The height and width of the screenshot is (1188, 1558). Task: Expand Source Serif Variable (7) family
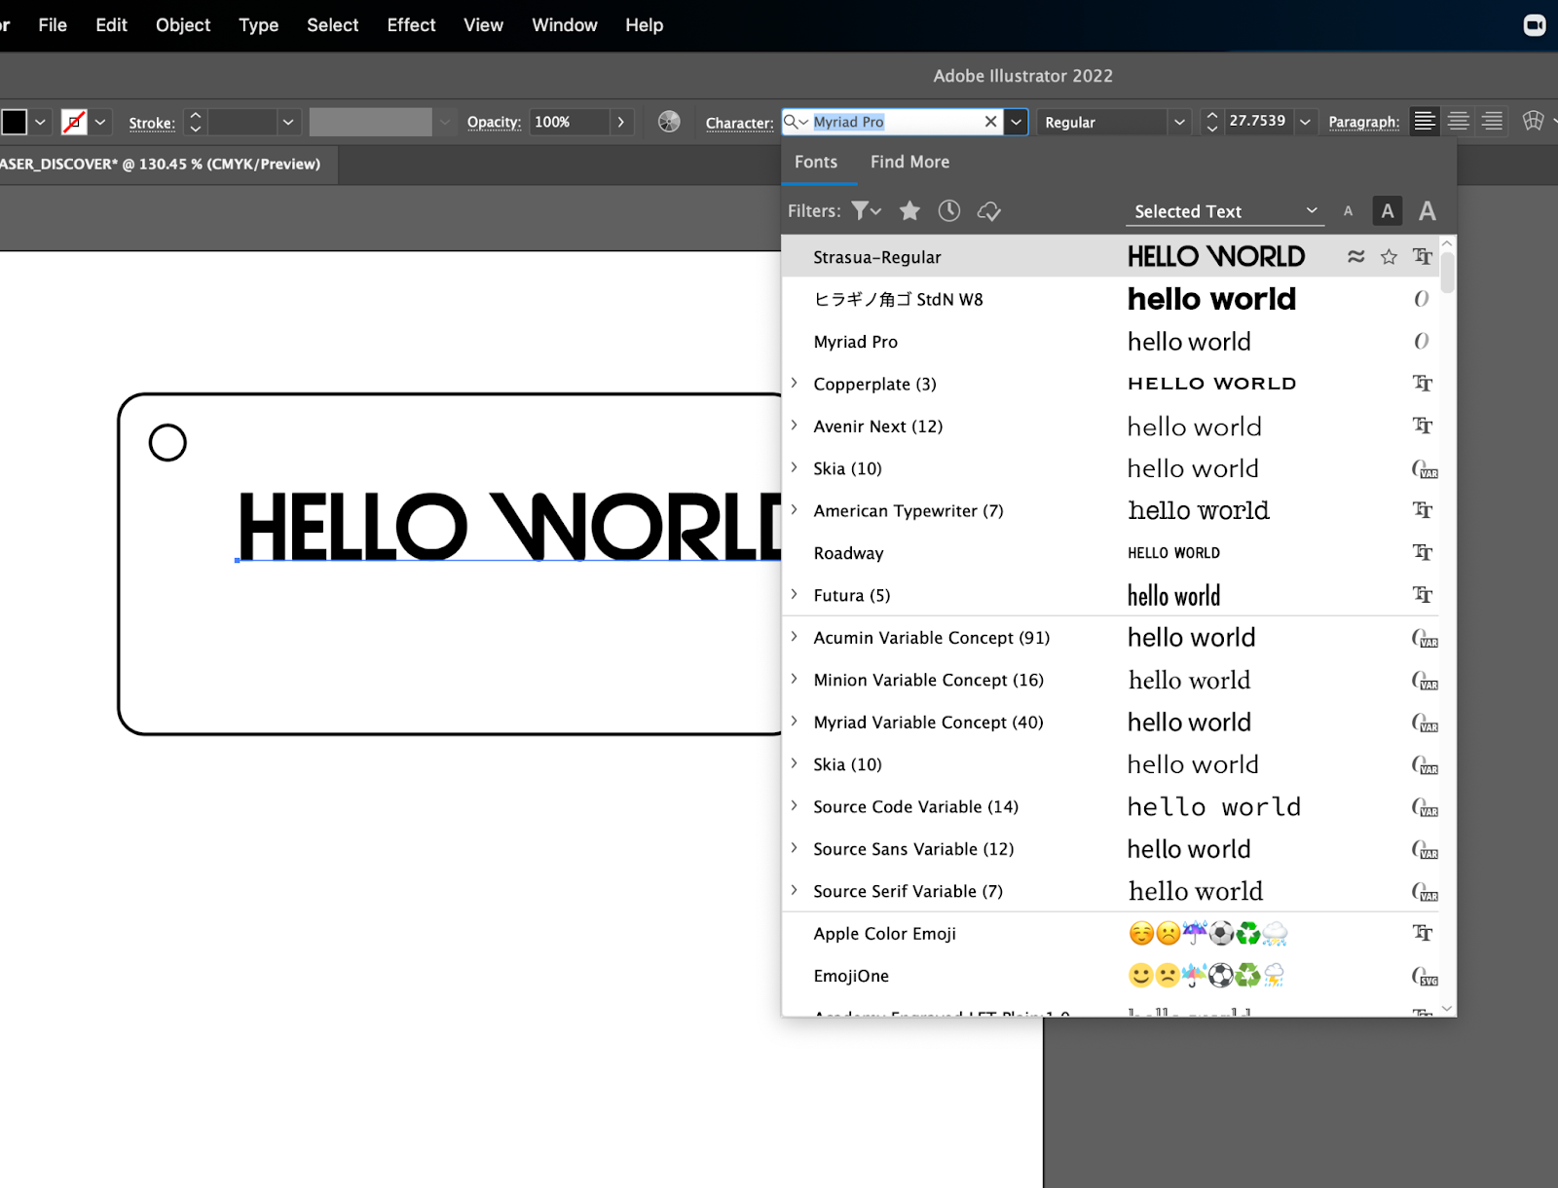(795, 891)
